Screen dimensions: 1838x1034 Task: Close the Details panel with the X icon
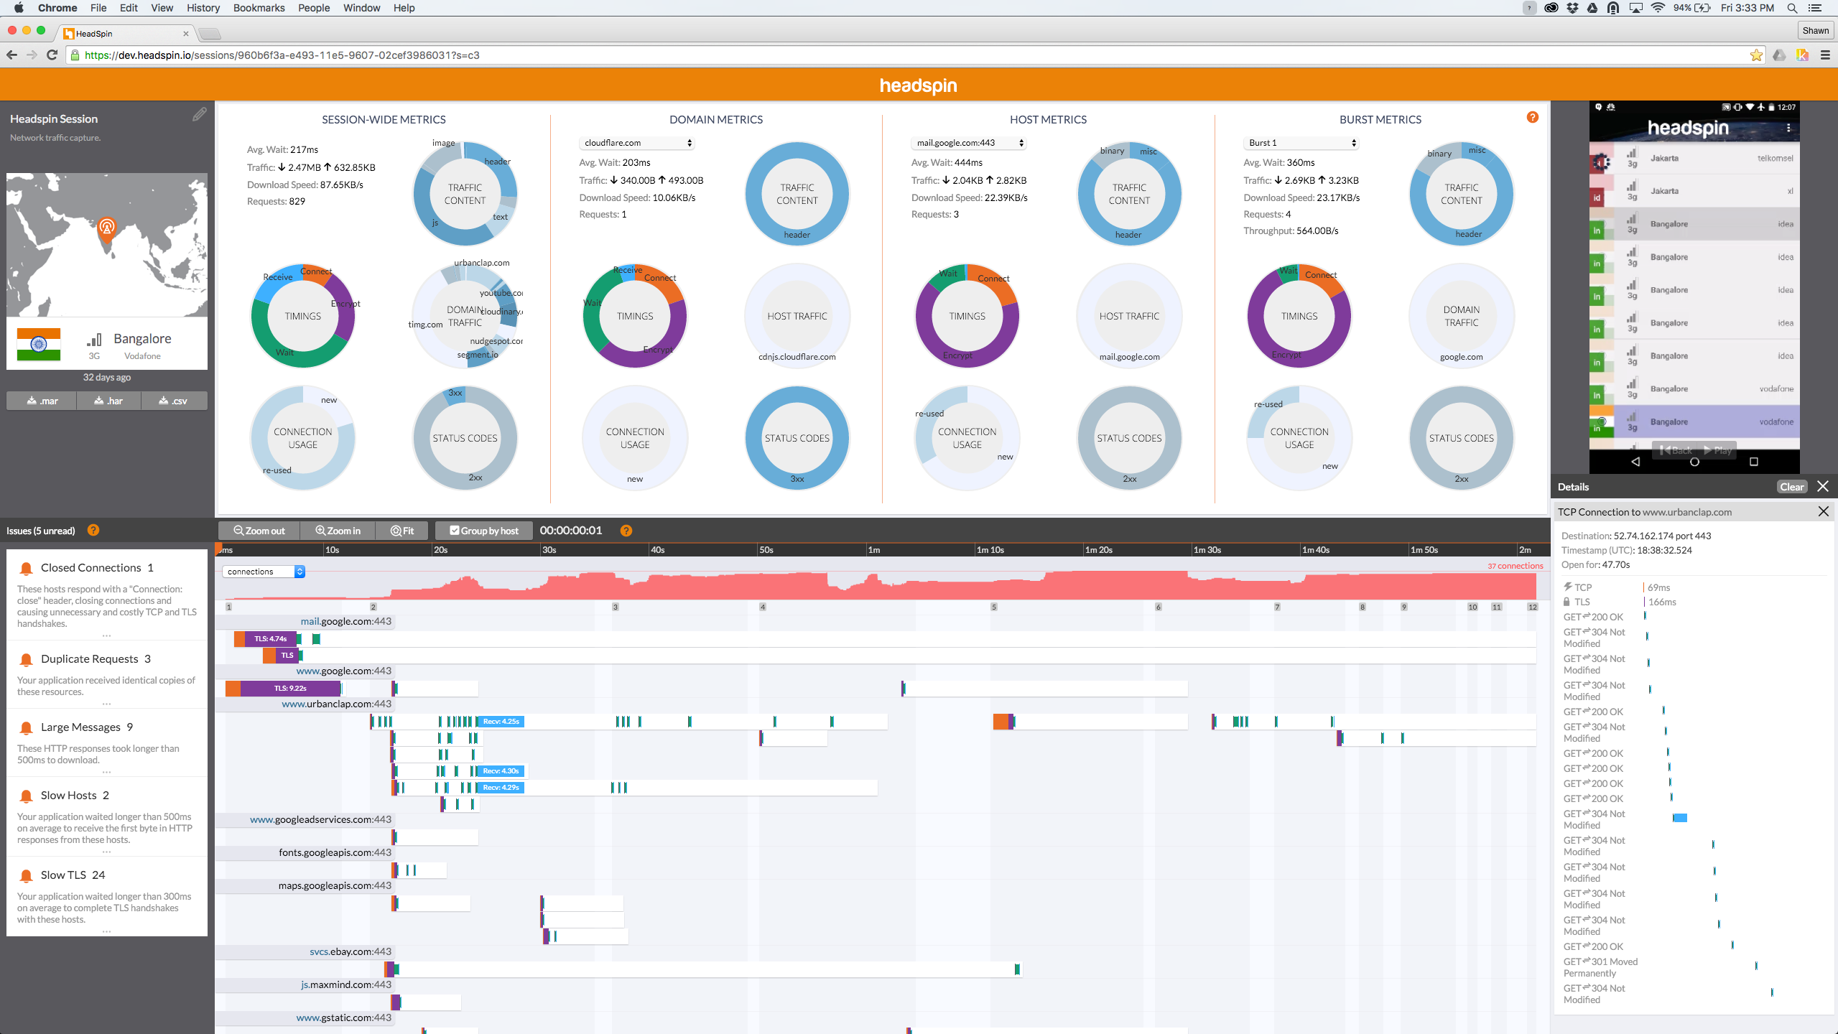(1823, 486)
